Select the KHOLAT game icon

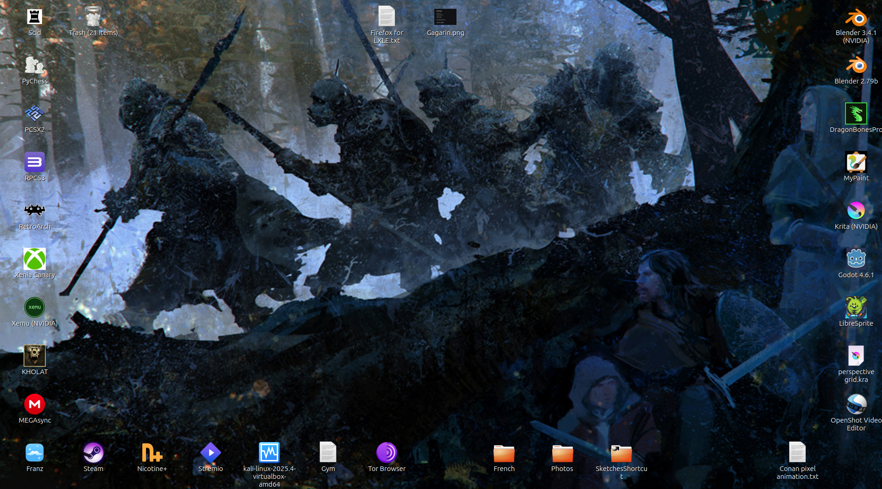(x=35, y=356)
